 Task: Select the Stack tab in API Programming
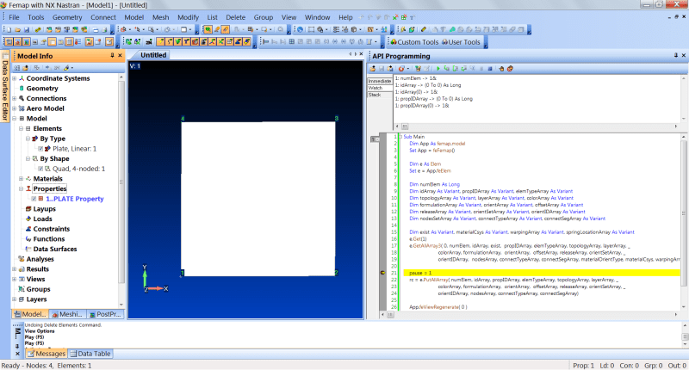click(x=380, y=95)
